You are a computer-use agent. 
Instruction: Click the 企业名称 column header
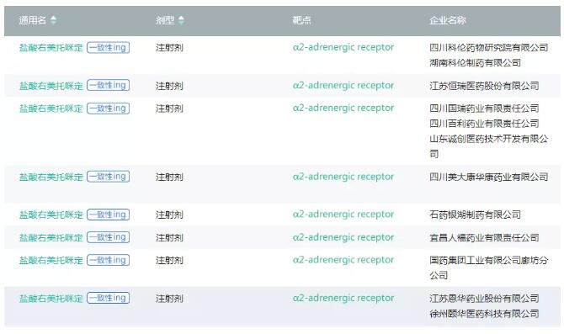click(x=448, y=20)
